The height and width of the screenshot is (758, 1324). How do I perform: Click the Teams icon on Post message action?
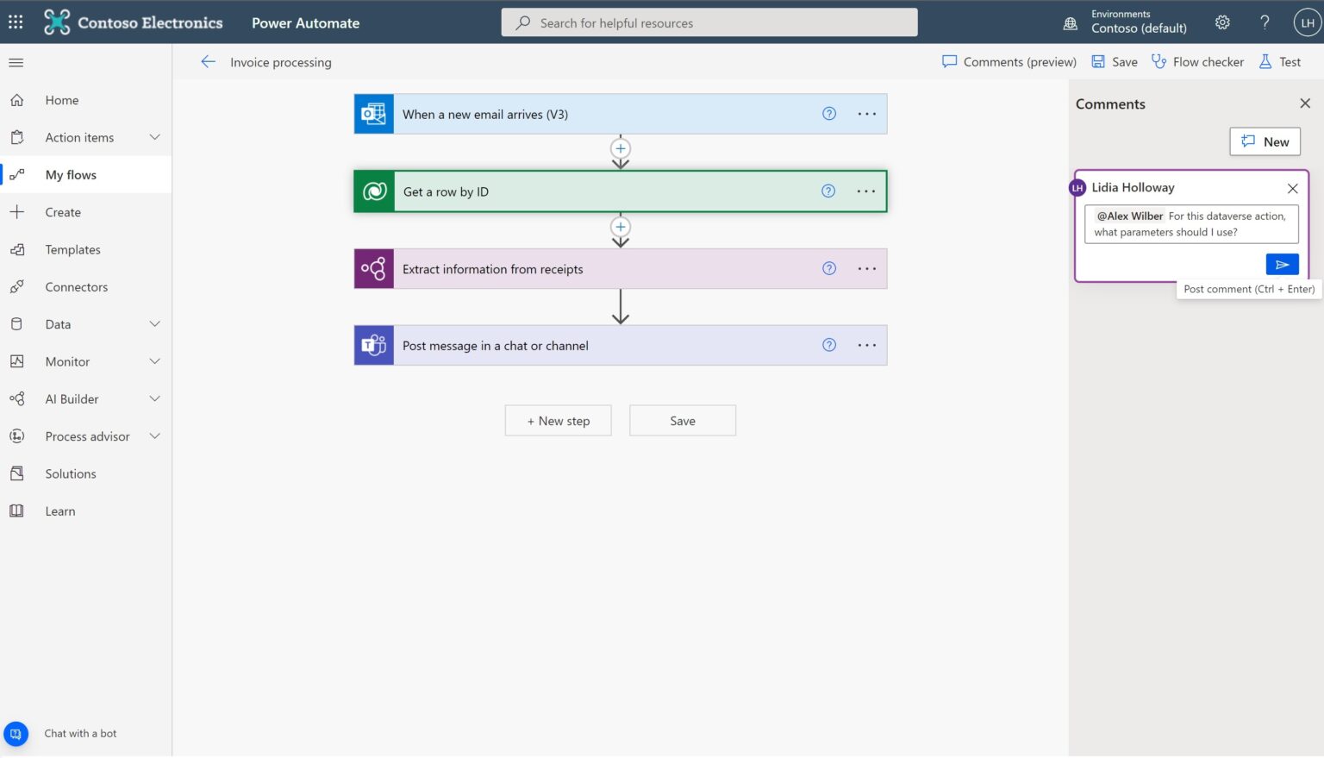coord(372,345)
